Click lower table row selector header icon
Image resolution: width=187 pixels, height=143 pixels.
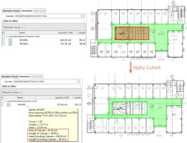tap(2, 98)
